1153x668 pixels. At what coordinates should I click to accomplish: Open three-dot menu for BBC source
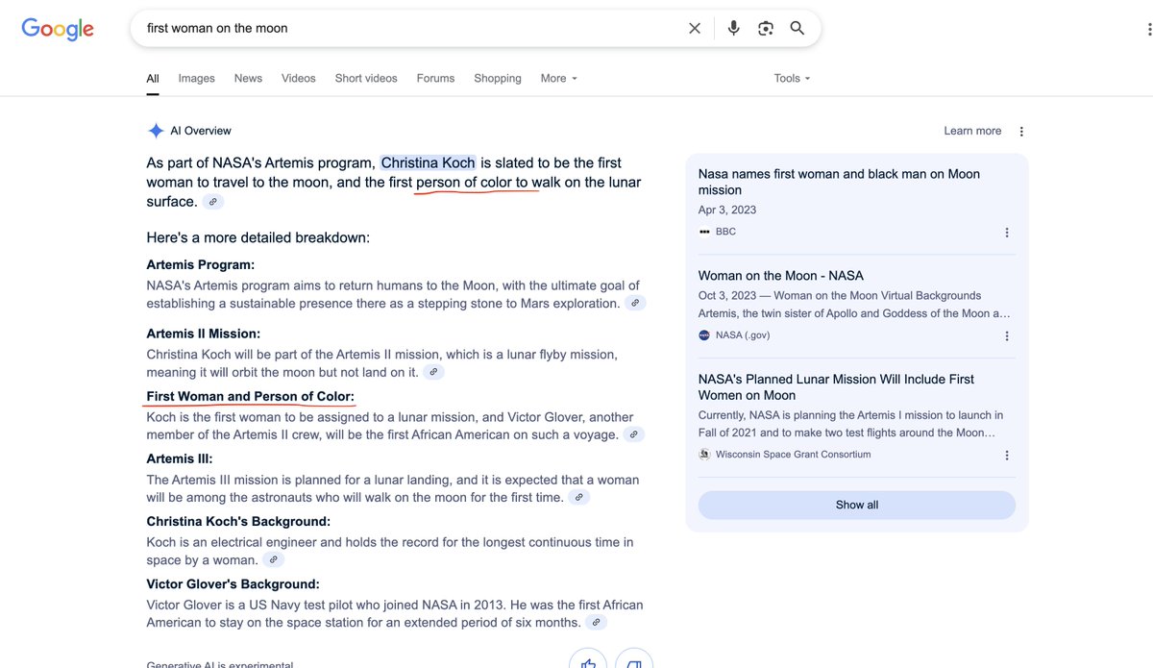tap(1007, 233)
